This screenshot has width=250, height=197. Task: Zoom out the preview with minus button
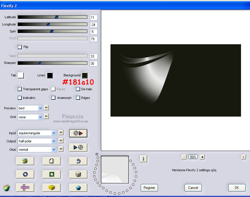coord(184,157)
